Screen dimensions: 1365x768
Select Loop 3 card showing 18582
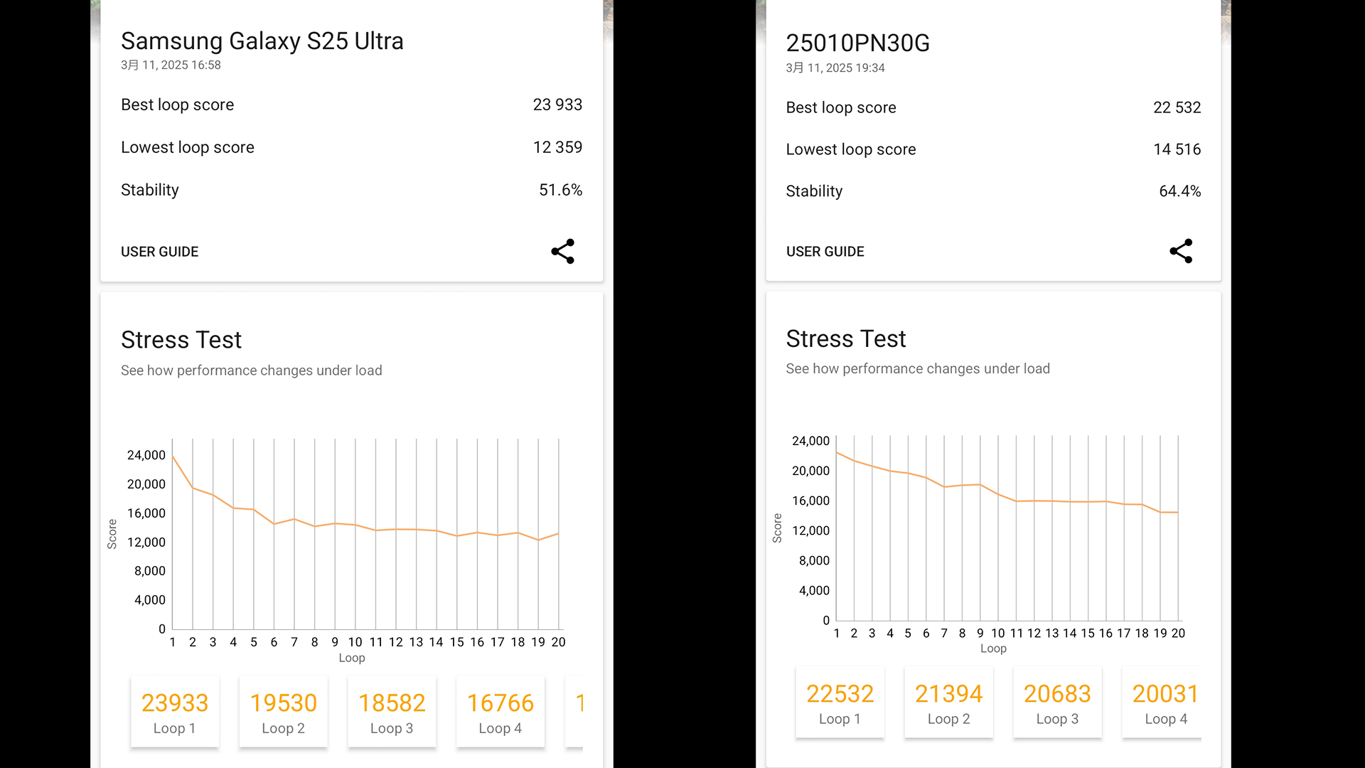[x=392, y=712]
